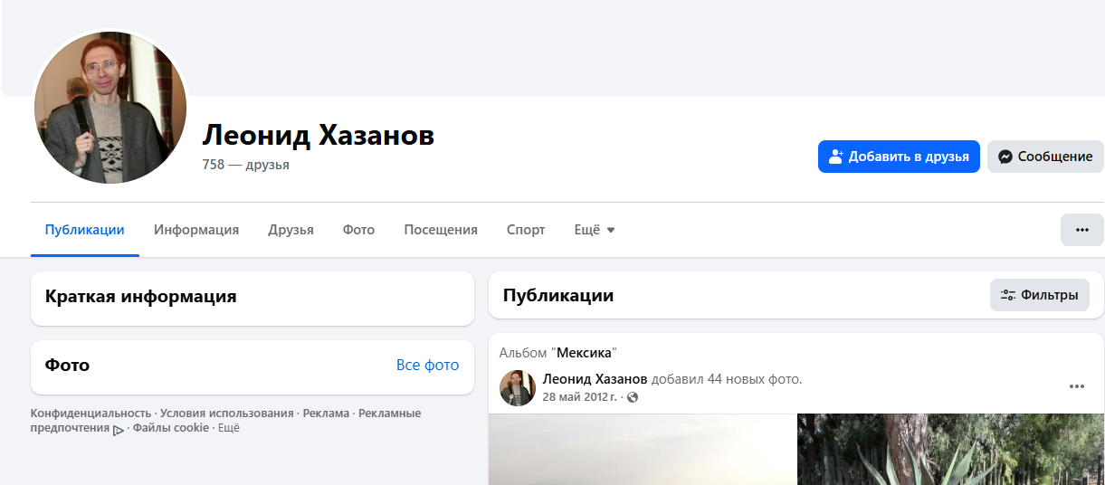Open the Реклама footer link

(x=326, y=414)
